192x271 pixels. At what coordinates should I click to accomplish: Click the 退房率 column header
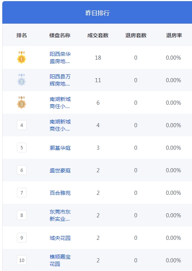coord(174,35)
